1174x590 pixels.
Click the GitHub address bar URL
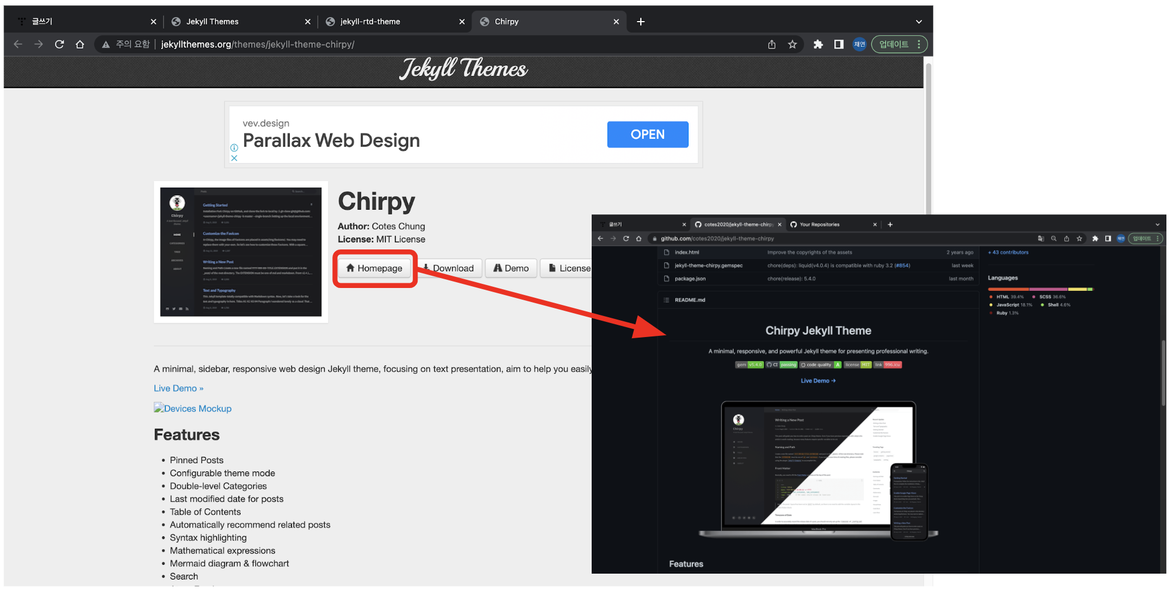[x=717, y=238]
